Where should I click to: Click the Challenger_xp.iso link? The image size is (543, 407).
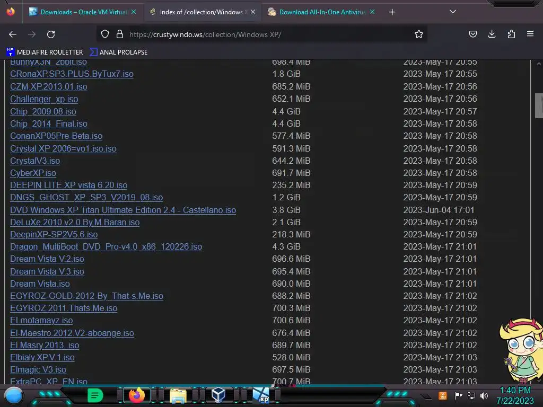(44, 99)
